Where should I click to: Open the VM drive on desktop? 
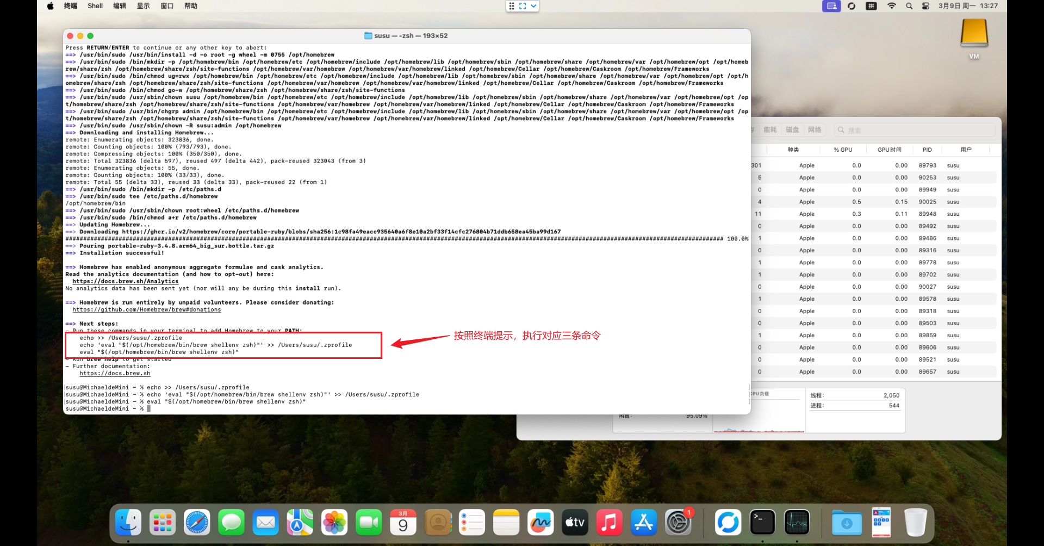[974, 38]
